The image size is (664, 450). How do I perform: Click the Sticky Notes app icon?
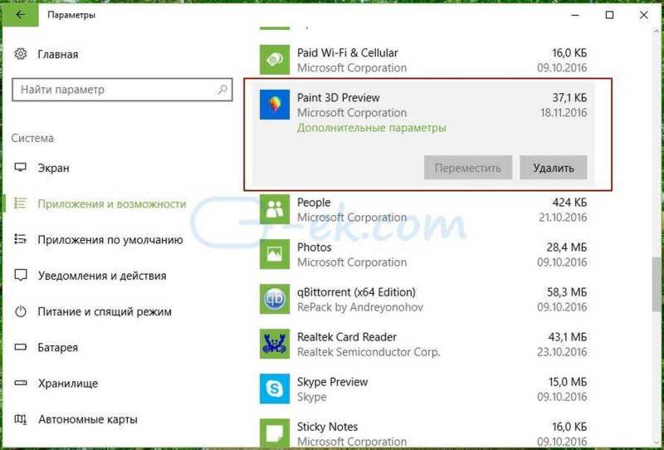tap(275, 433)
